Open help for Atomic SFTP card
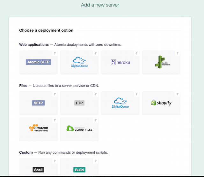 [x=55, y=53]
